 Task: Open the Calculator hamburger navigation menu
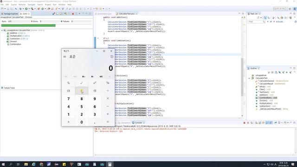click(65, 57)
